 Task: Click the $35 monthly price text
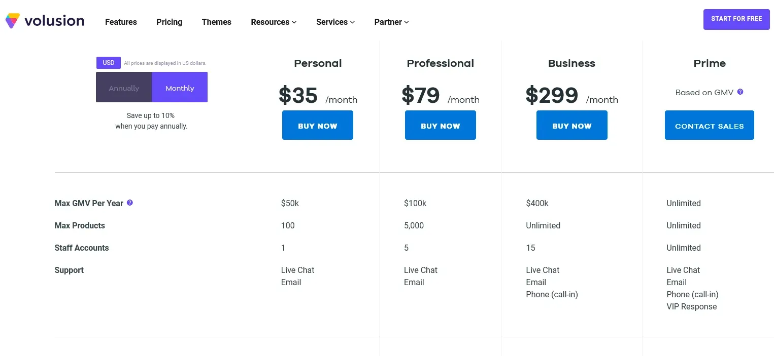[298, 95]
